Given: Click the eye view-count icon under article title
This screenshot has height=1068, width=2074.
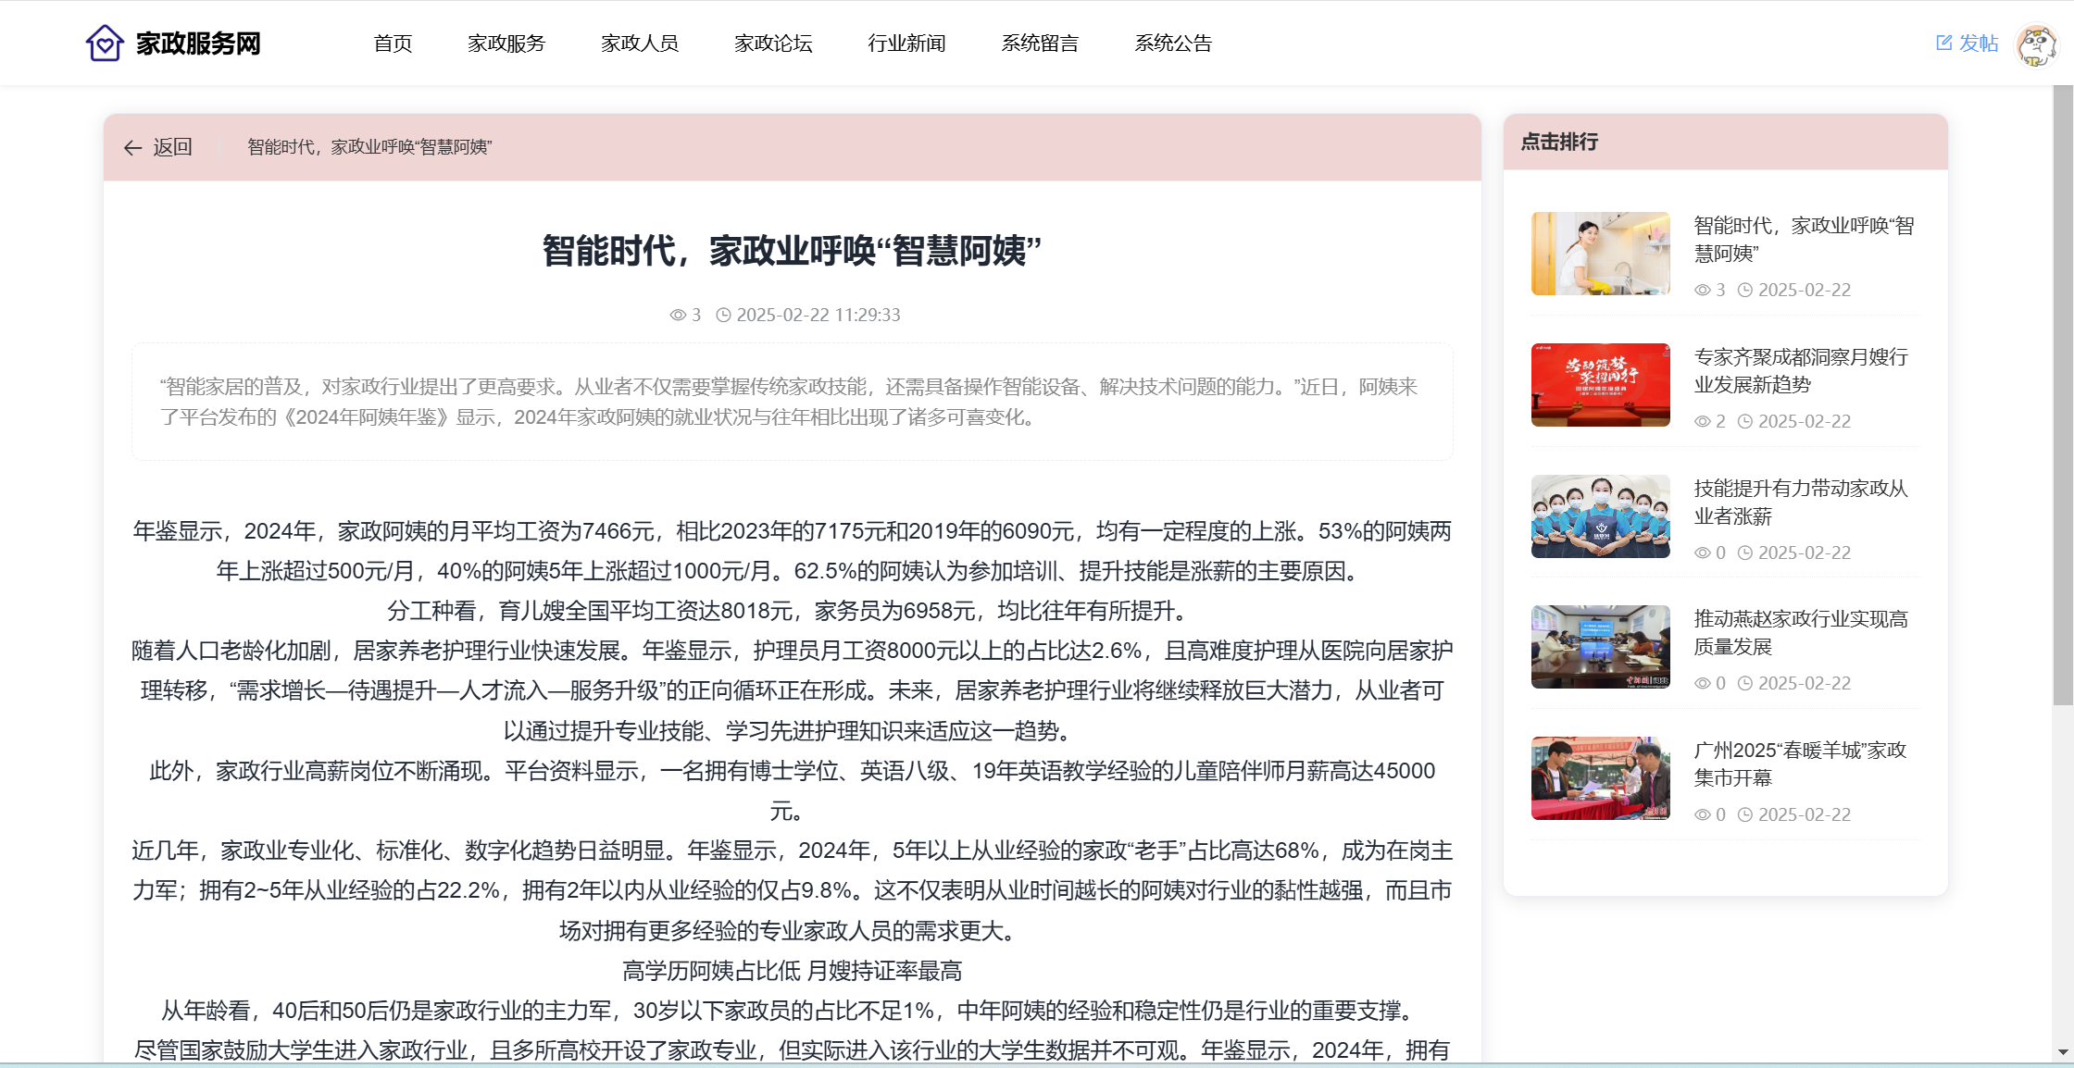Looking at the screenshot, I should 678,316.
